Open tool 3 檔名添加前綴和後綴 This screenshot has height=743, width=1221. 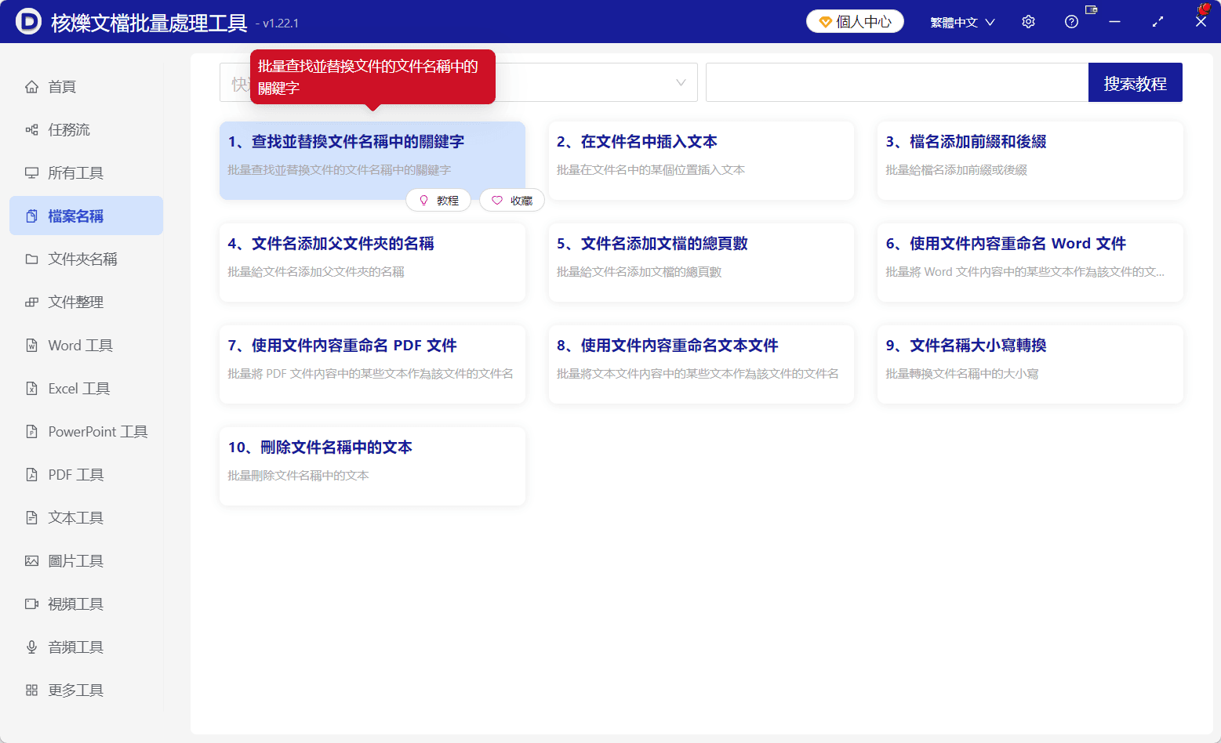[x=1030, y=161]
